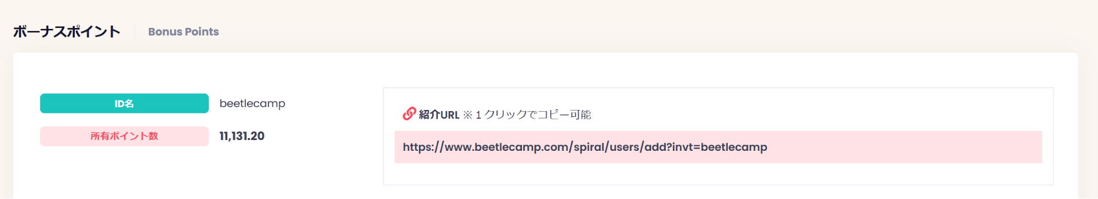This screenshot has height=199, width=1098.
Task: Click the divider line between heading and subtitle
Action: [135, 32]
